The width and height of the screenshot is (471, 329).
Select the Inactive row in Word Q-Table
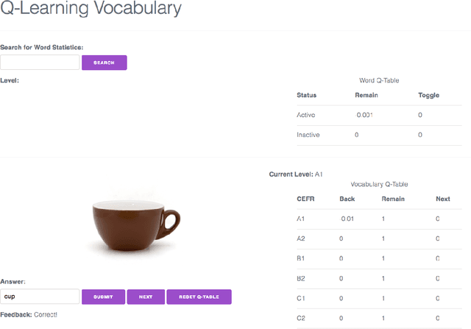[x=308, y=135]
